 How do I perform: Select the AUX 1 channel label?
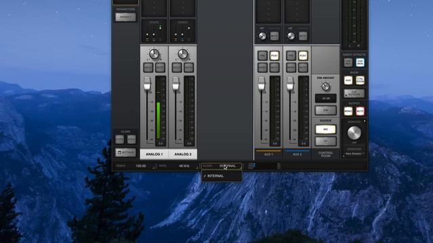coord(269,155)
